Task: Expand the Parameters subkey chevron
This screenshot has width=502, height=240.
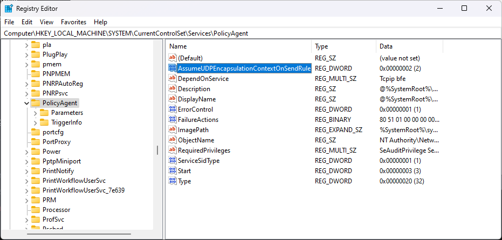Action: (x=36, y=113)
